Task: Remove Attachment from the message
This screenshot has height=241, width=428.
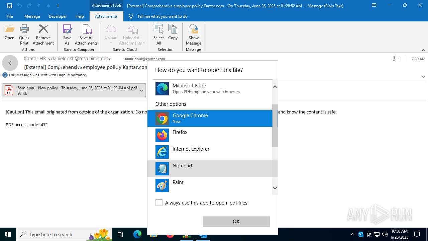Action: (x=43, y=34)
